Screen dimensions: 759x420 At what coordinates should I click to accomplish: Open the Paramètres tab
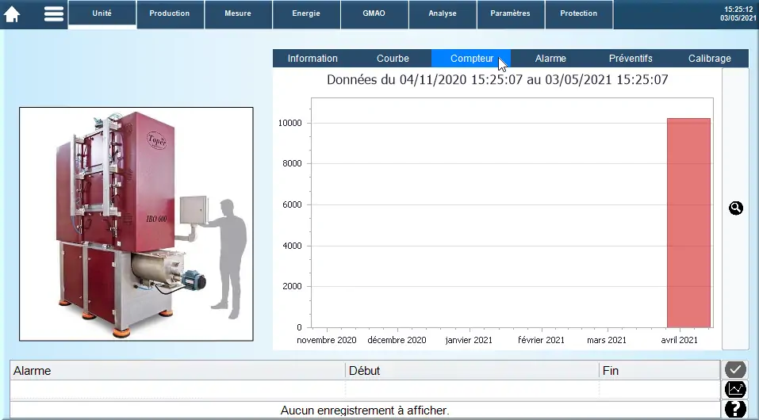[x=510, y=13]
